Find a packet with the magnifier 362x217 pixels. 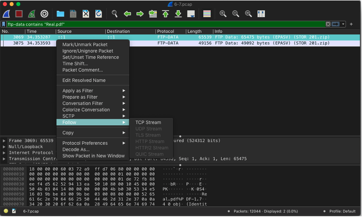(x=115, y=14)
